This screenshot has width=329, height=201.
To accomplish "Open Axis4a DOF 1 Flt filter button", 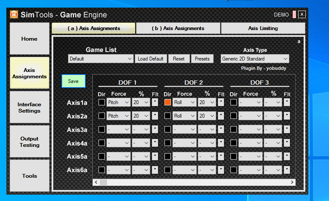I will pos(155,143).
